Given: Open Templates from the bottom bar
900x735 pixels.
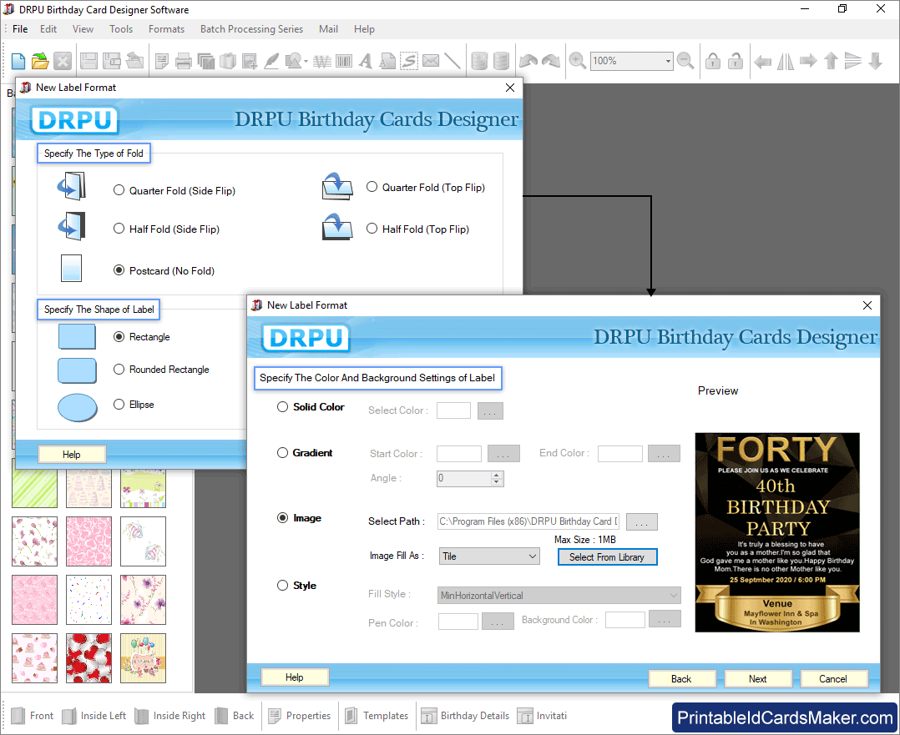Looking at the screenshot, I should [x=376, y=716].
